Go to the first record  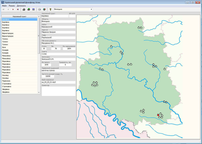[4, 9]
